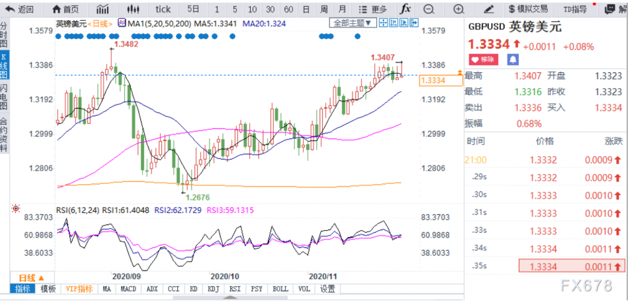Open 模拟交易 simulated trading

pyautogui.click(x=528, y=9)
